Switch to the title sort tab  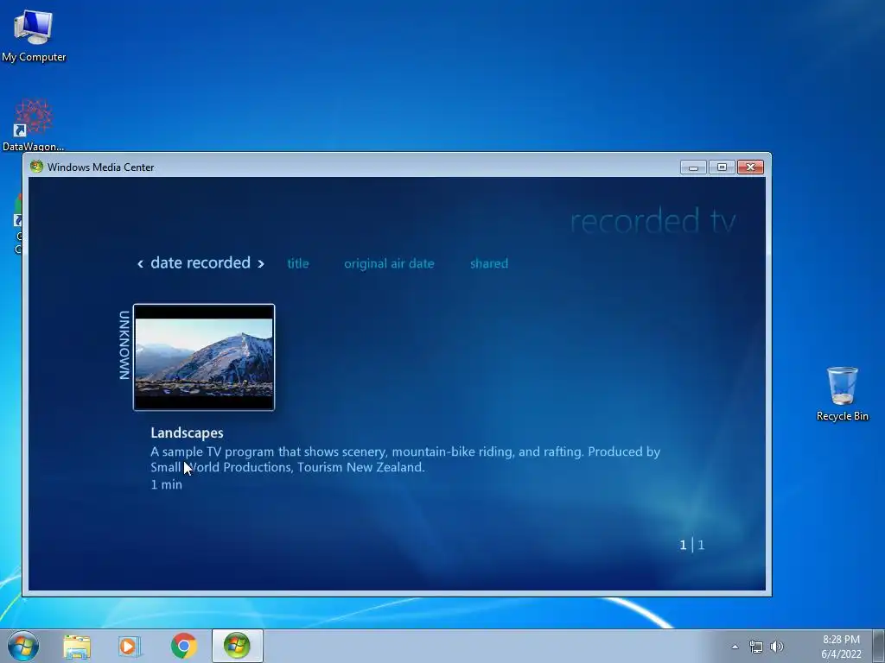(x=298, y=263)
